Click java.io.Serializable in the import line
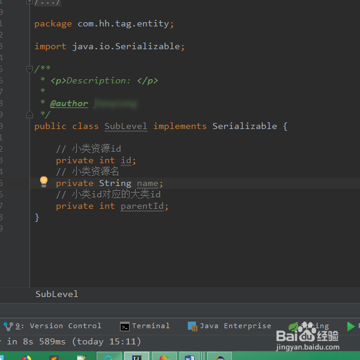This screenshot has height=360, width=360. tap(126, 46)
